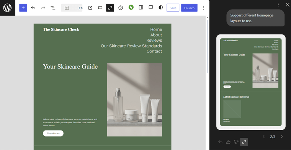The image size is (291, 150).
Task: Select the skincare products hero image
Action: click(x=134, y=100)
